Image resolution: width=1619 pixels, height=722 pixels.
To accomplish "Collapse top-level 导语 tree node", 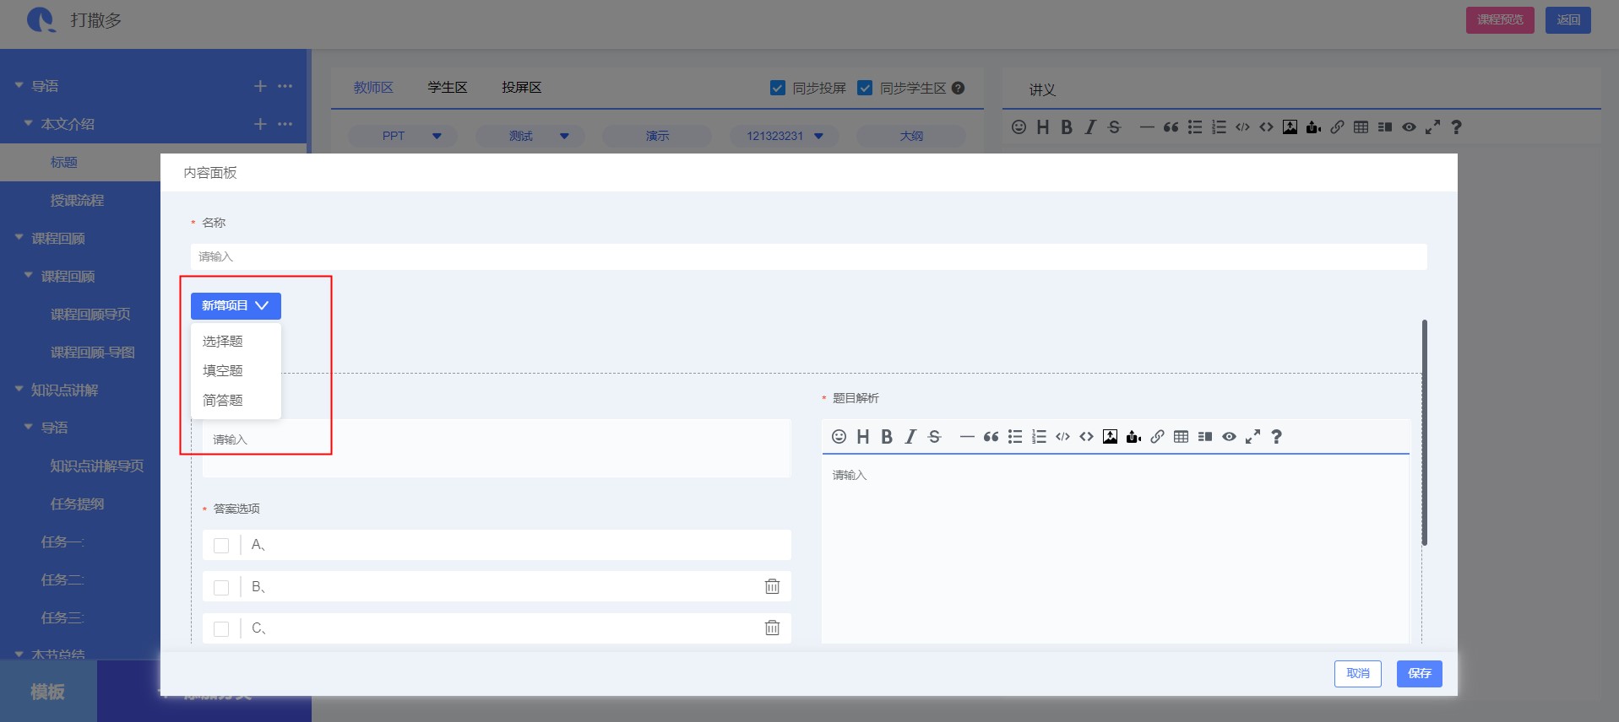I will (19, 85).
